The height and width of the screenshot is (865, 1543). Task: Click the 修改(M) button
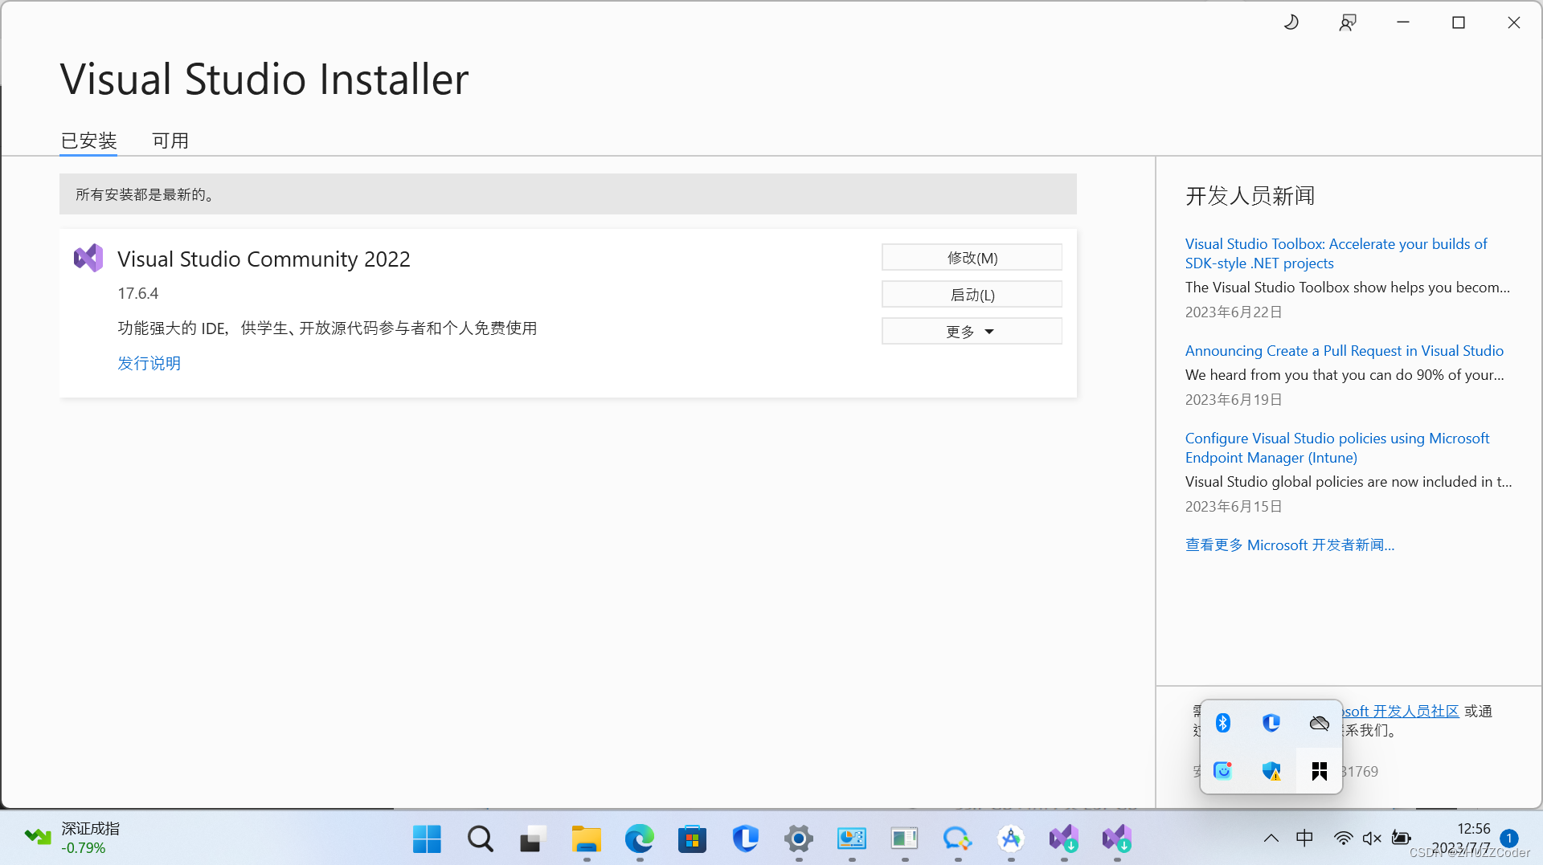[x=972, y=258]
